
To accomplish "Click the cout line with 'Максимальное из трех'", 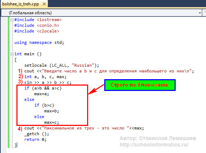I will pos(84,128).
